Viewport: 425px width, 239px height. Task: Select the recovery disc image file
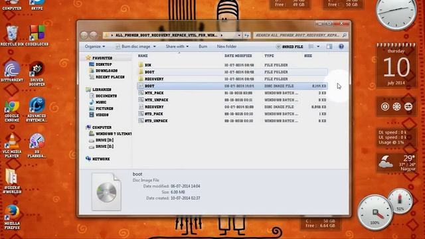pos(232,107)
